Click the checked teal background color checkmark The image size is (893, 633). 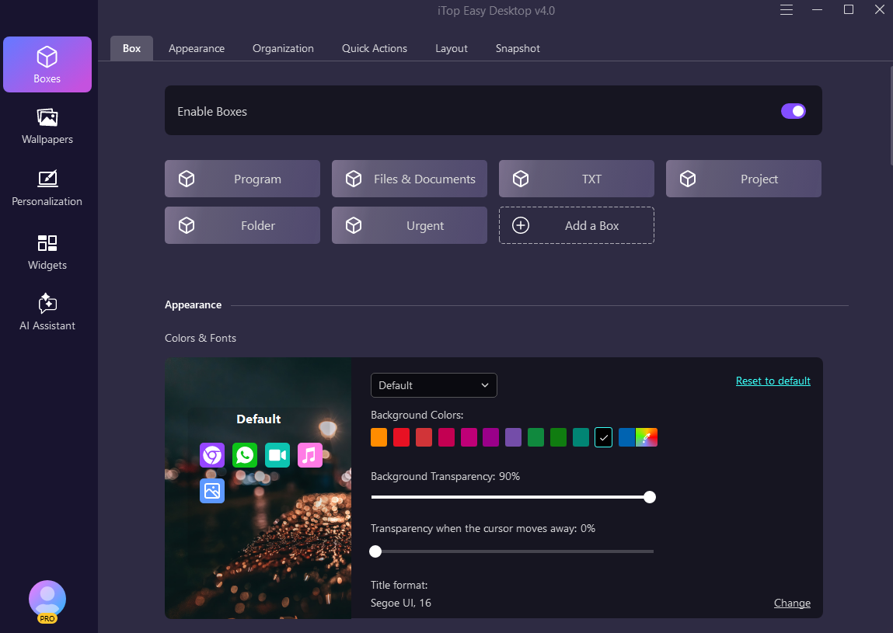[x=603, y=437]
